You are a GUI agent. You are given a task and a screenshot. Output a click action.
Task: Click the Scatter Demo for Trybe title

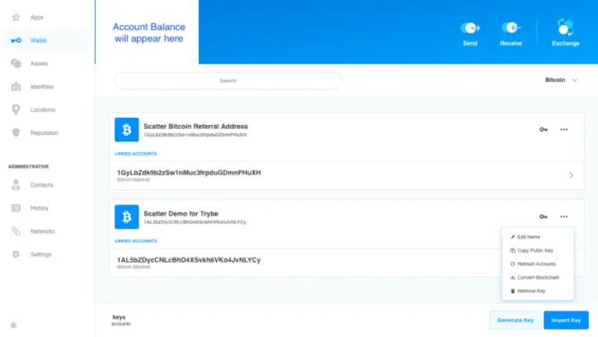pyautogui.click(x=181, y=214)
